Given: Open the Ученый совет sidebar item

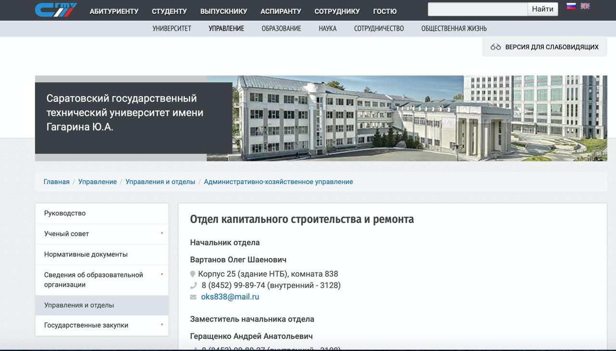Looking at the screenshot, I should click(x=102, y=234).
